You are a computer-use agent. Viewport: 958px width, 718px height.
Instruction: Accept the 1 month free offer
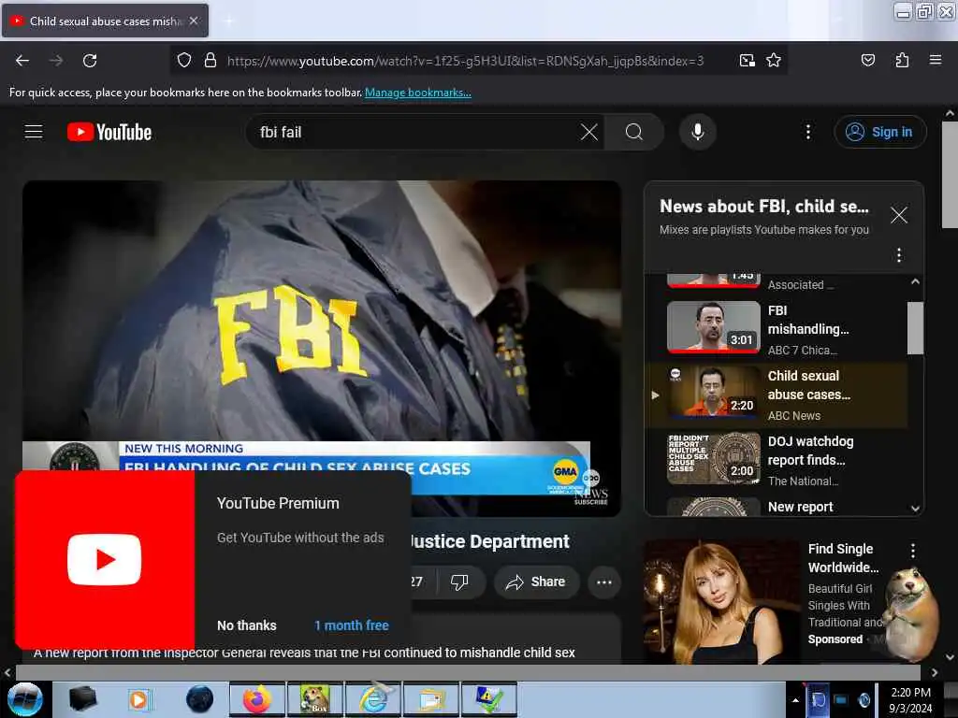point(352,625)
